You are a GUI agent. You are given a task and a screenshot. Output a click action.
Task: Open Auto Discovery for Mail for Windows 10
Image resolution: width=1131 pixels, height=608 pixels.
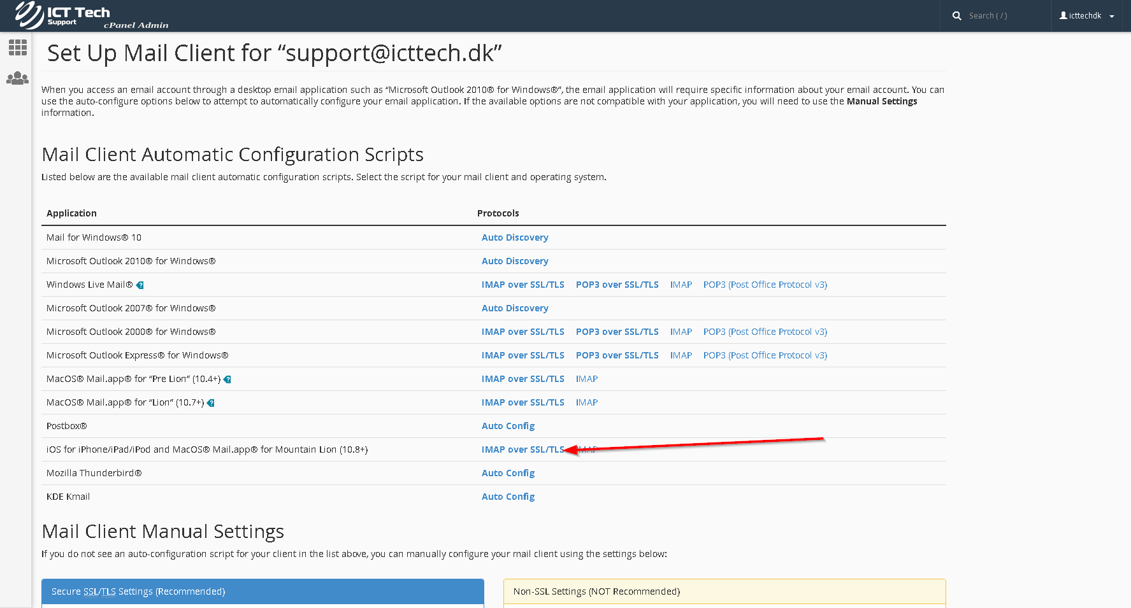coord(515,237)
